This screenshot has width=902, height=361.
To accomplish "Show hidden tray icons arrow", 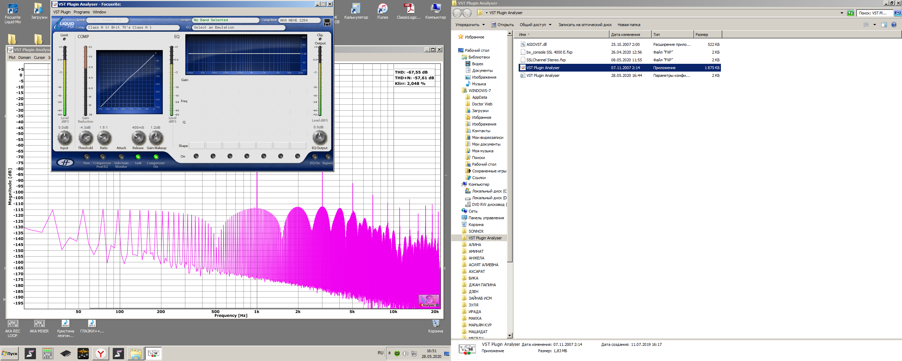I will (x=389, y=353).
